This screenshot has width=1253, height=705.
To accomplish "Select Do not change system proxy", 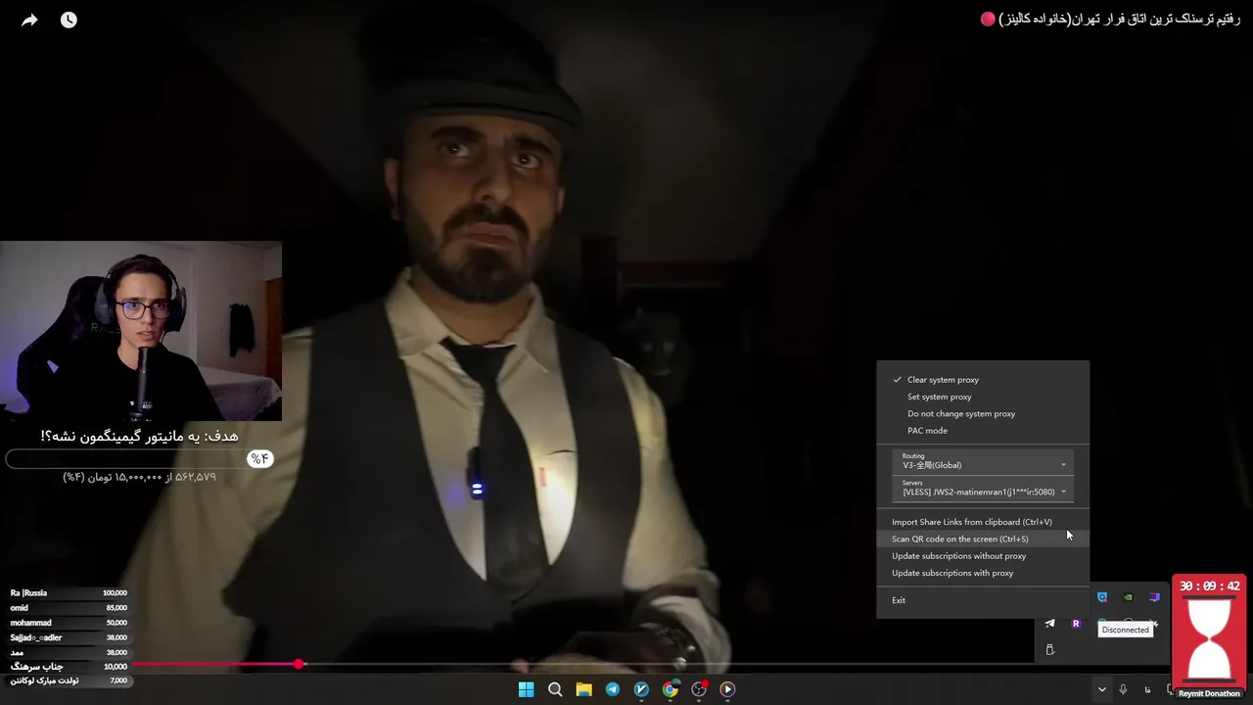I will point(982,413).
